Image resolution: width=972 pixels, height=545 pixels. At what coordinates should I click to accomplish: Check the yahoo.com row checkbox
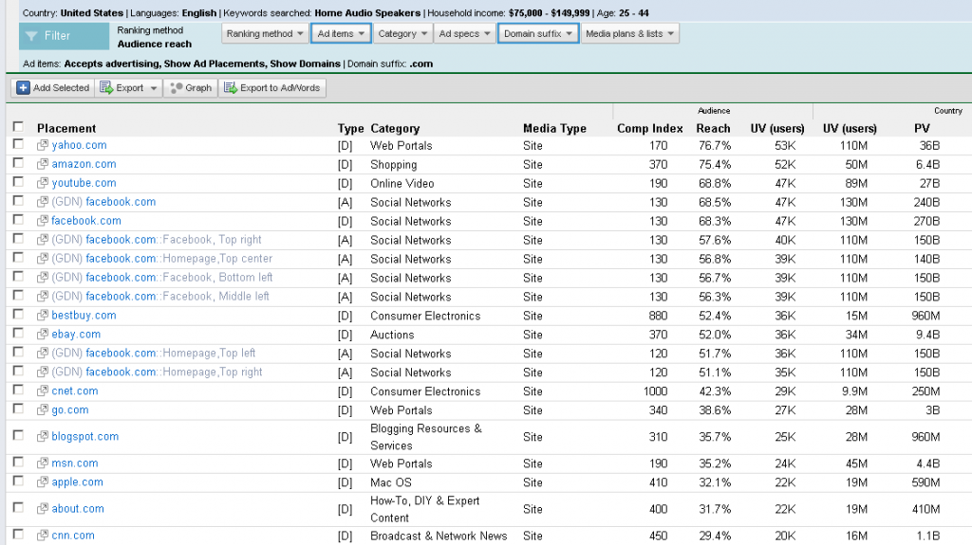pyautogui.click(x=18, y=144)
